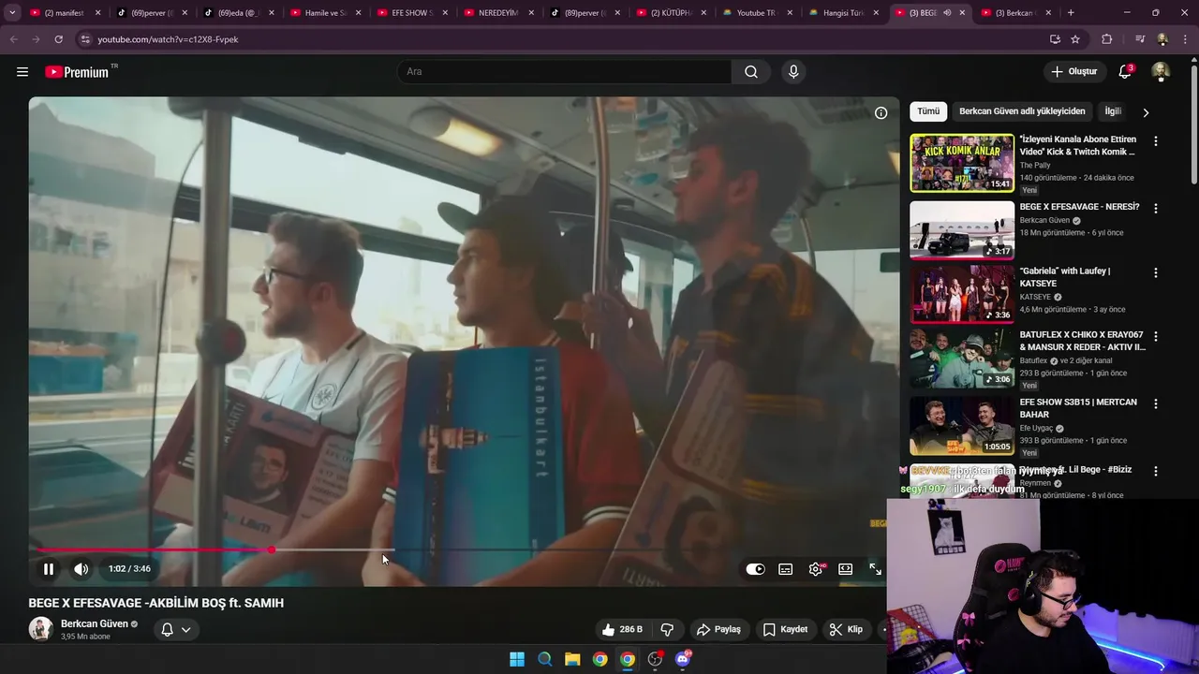Open options for Gabriela with Laufey video

tap(1155, 273)
